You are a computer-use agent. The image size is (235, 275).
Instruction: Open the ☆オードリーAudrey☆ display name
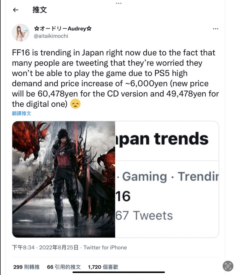[x=63, y=29]
